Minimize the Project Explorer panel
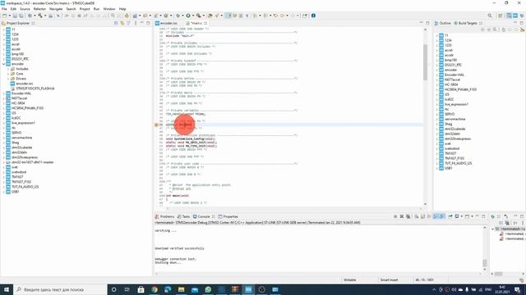 coord(141,23)
